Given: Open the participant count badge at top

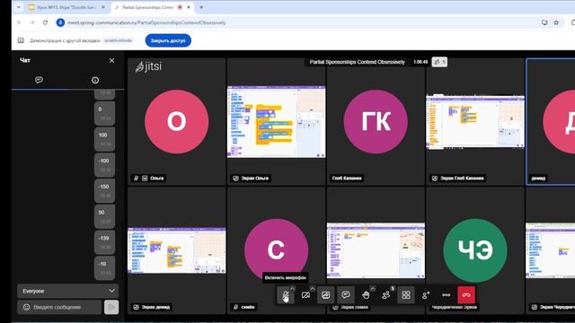Looking at the screenshot, I should pos(439,62).
